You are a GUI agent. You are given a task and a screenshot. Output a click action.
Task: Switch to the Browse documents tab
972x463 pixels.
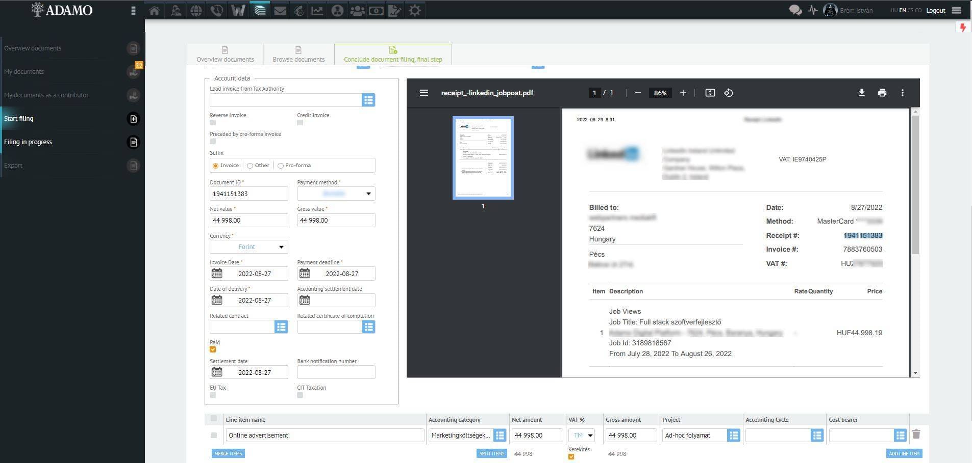[298, 54]
